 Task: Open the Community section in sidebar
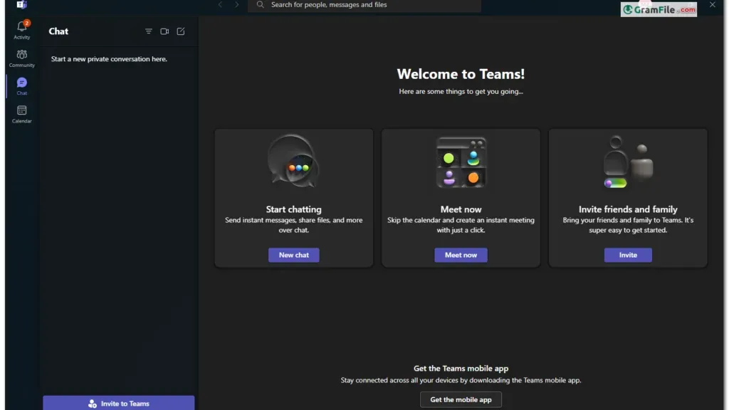[x=21, y=58]
